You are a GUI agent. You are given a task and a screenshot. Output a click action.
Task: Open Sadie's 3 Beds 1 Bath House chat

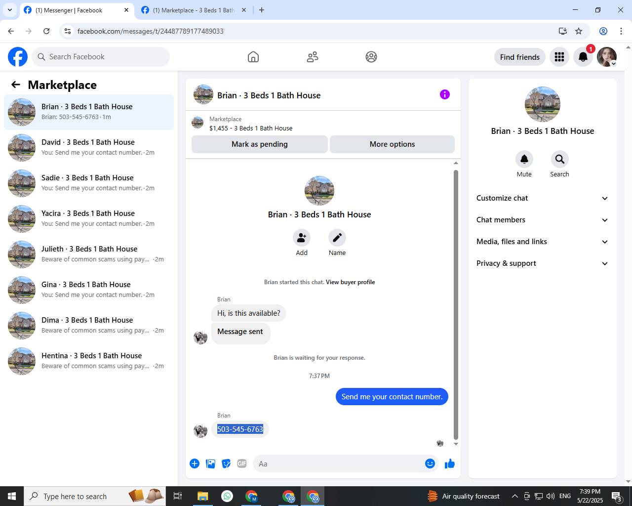(x=89, y=183)
